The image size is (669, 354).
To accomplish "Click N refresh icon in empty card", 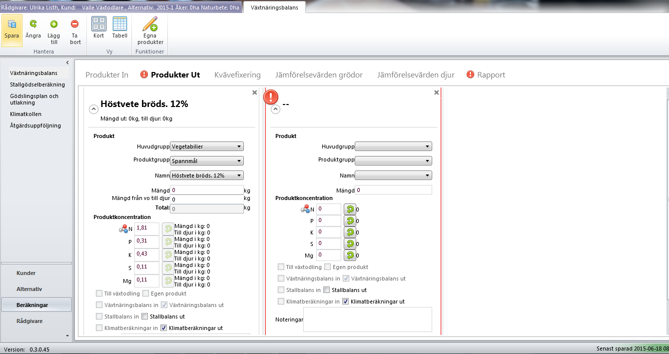I will coord(350,209).
